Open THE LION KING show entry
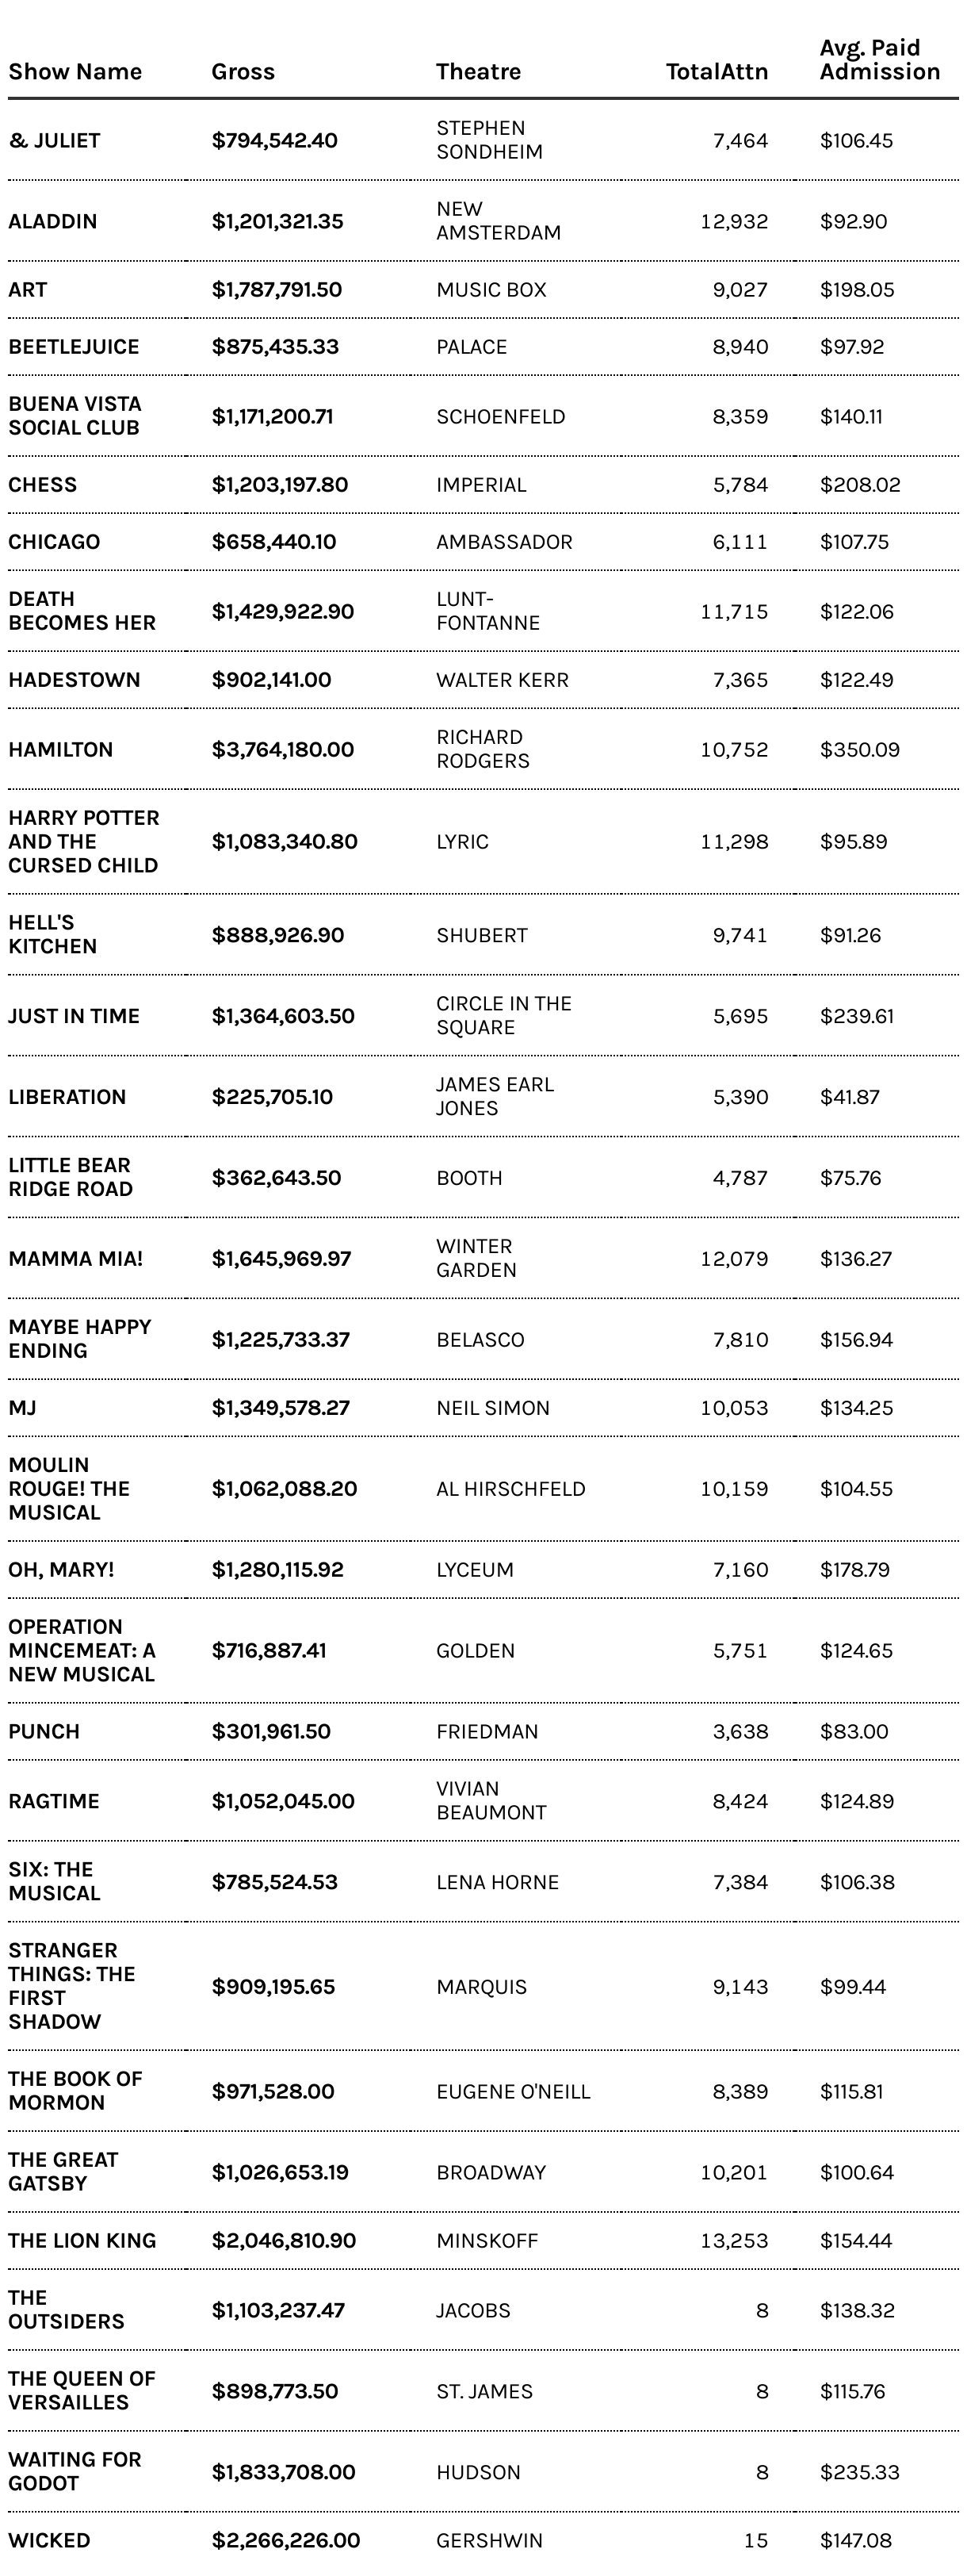The width and height of the screenshot is (967, 2576). pyautogui.click(x=82, y=2241)
